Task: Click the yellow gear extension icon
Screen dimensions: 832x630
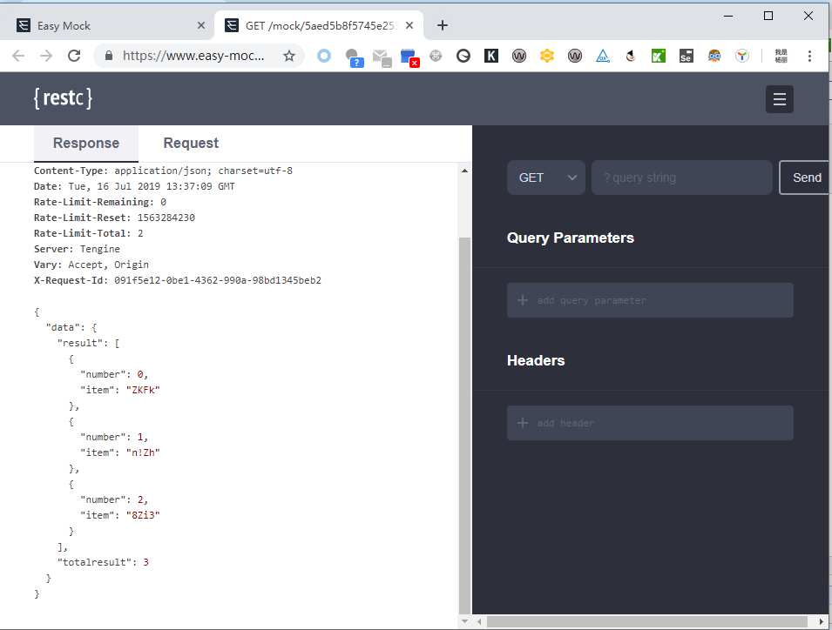Action: (x=547, y=56)
